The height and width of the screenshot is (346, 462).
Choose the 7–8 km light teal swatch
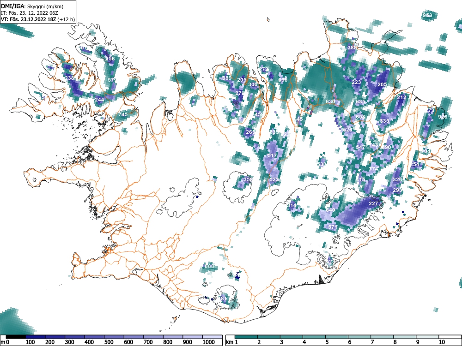click(x=382, y=337)
